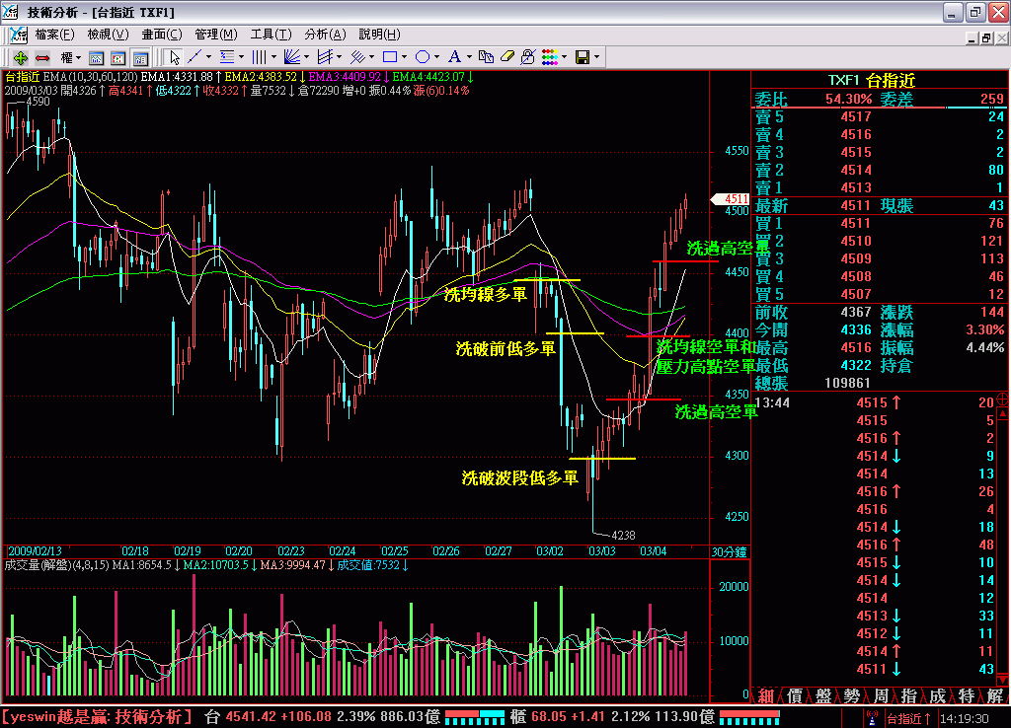
Task: Switch to the 特 tab in quote panel
Action: [966, 695]
